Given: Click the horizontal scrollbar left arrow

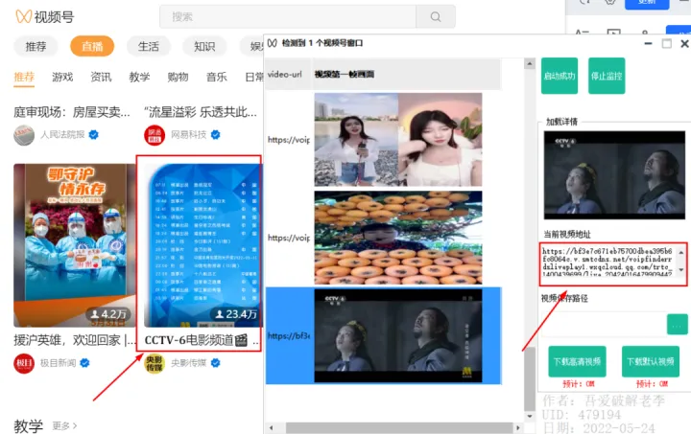Looking at the screenshot, I should [x=271, y=427].
